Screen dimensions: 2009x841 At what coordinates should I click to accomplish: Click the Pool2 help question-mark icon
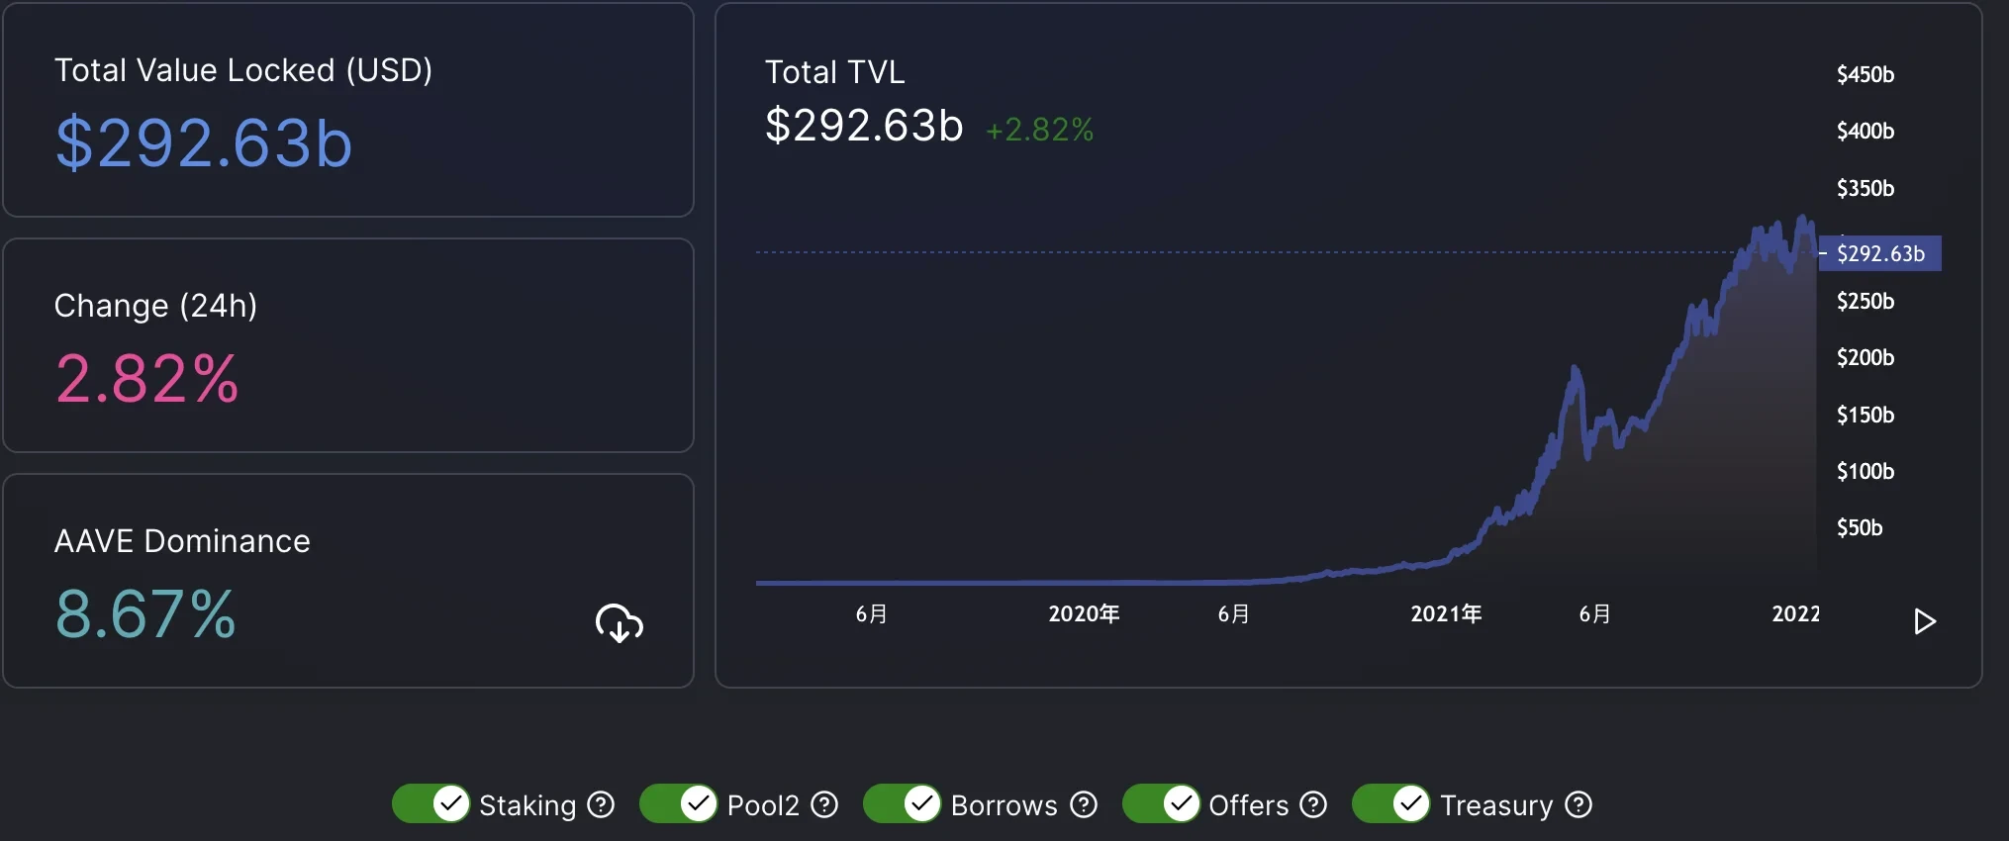[x=824, y=805]
